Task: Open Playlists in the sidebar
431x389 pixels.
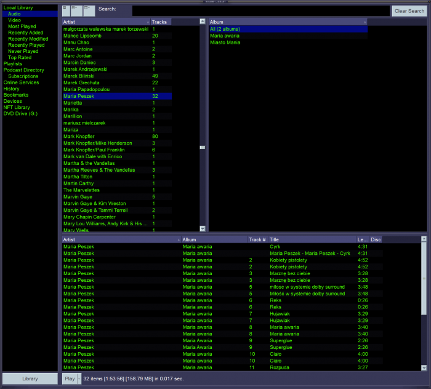Action: click(x=13, y=63)
